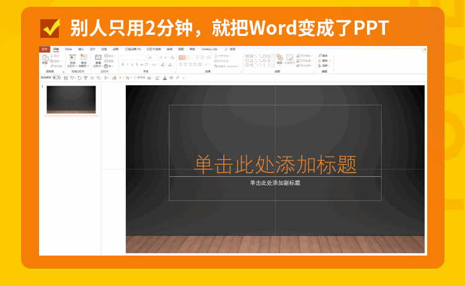Select the rectangle shape in shapes gallery

(265, 56)
